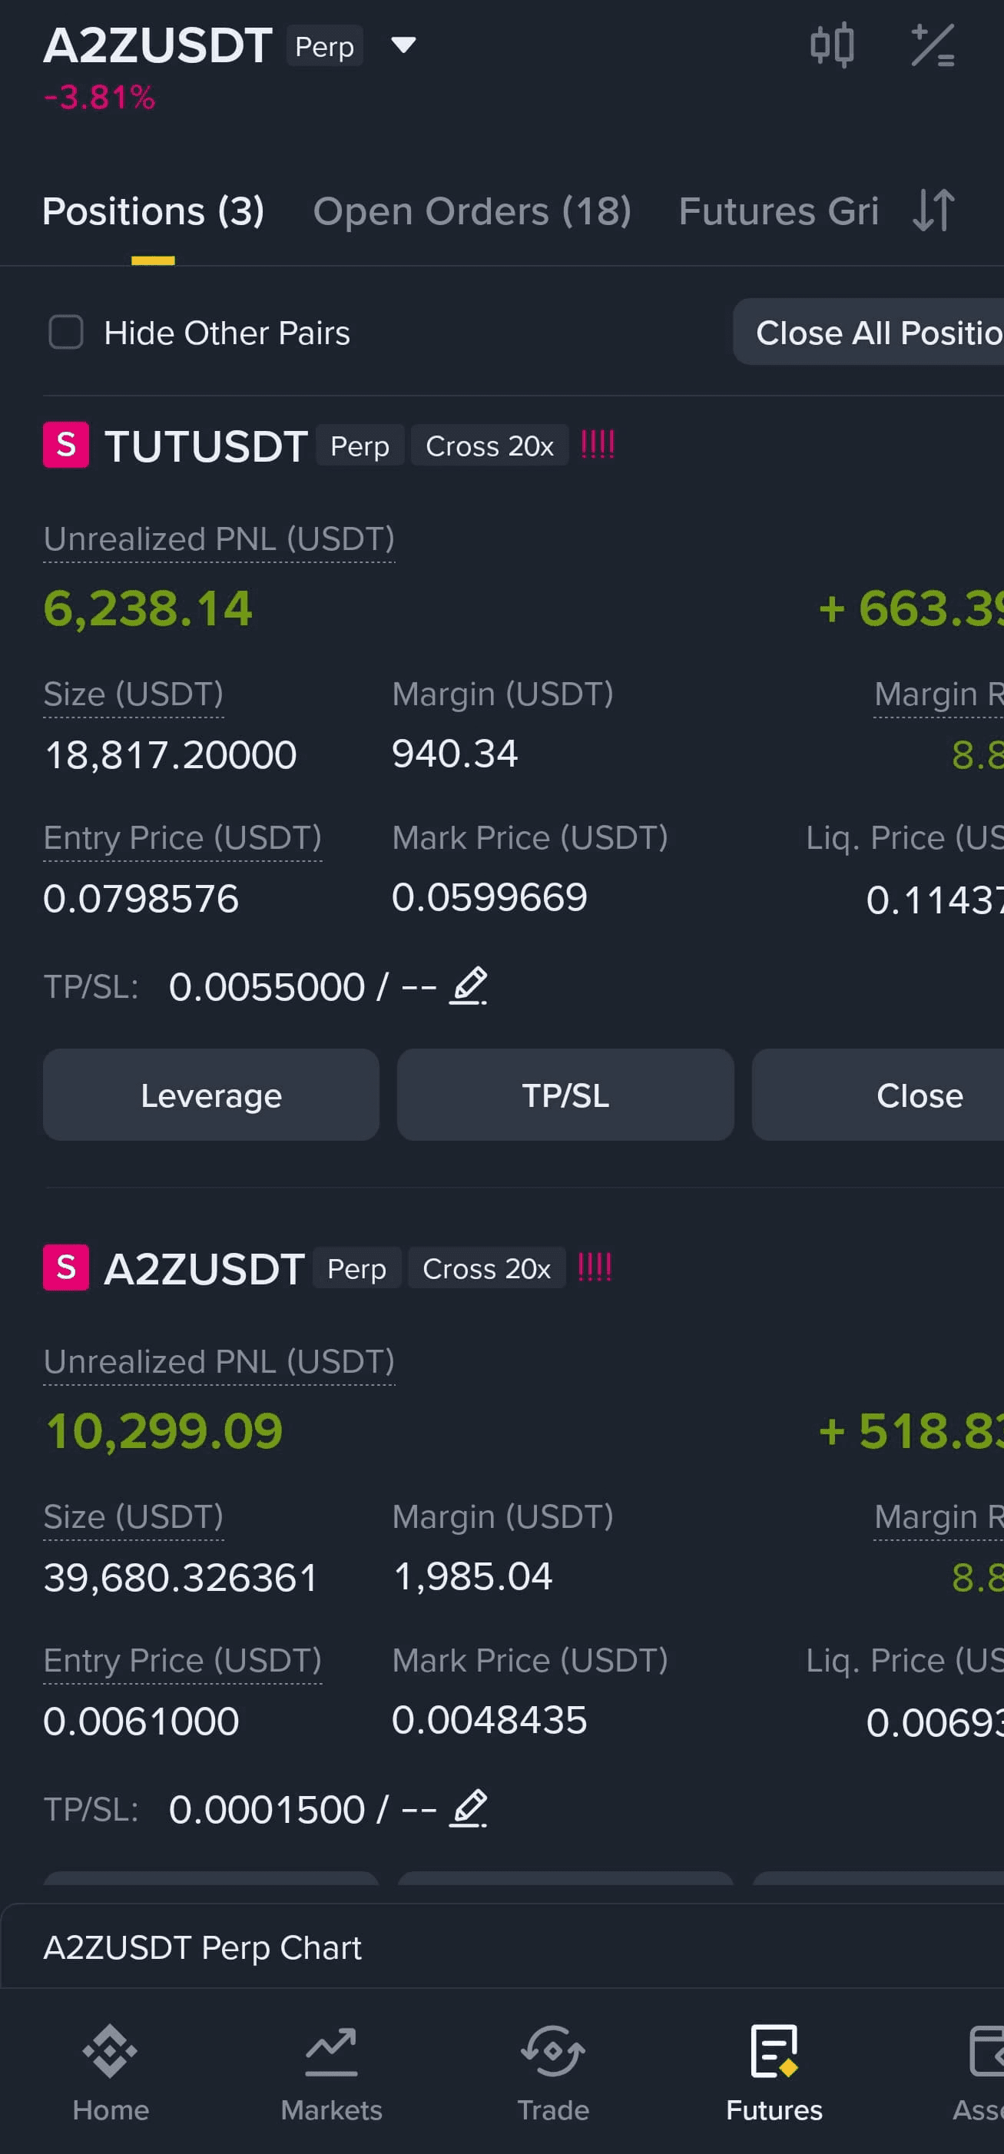Tap the Leverage button for TUTUSDT
The width and height of the screenshot is (1004, 2154).
click(211, 1095)
